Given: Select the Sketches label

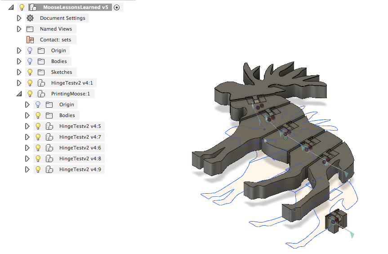Looking at the screenshot, I should [x=62, y=72].
